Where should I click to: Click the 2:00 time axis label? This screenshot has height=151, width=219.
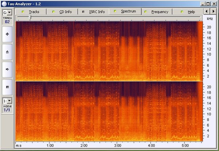click(x=84, y=146)
